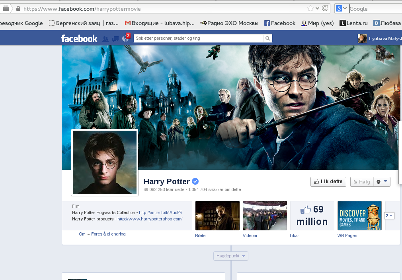Open Facebook friend requests icon

point(105,39)
